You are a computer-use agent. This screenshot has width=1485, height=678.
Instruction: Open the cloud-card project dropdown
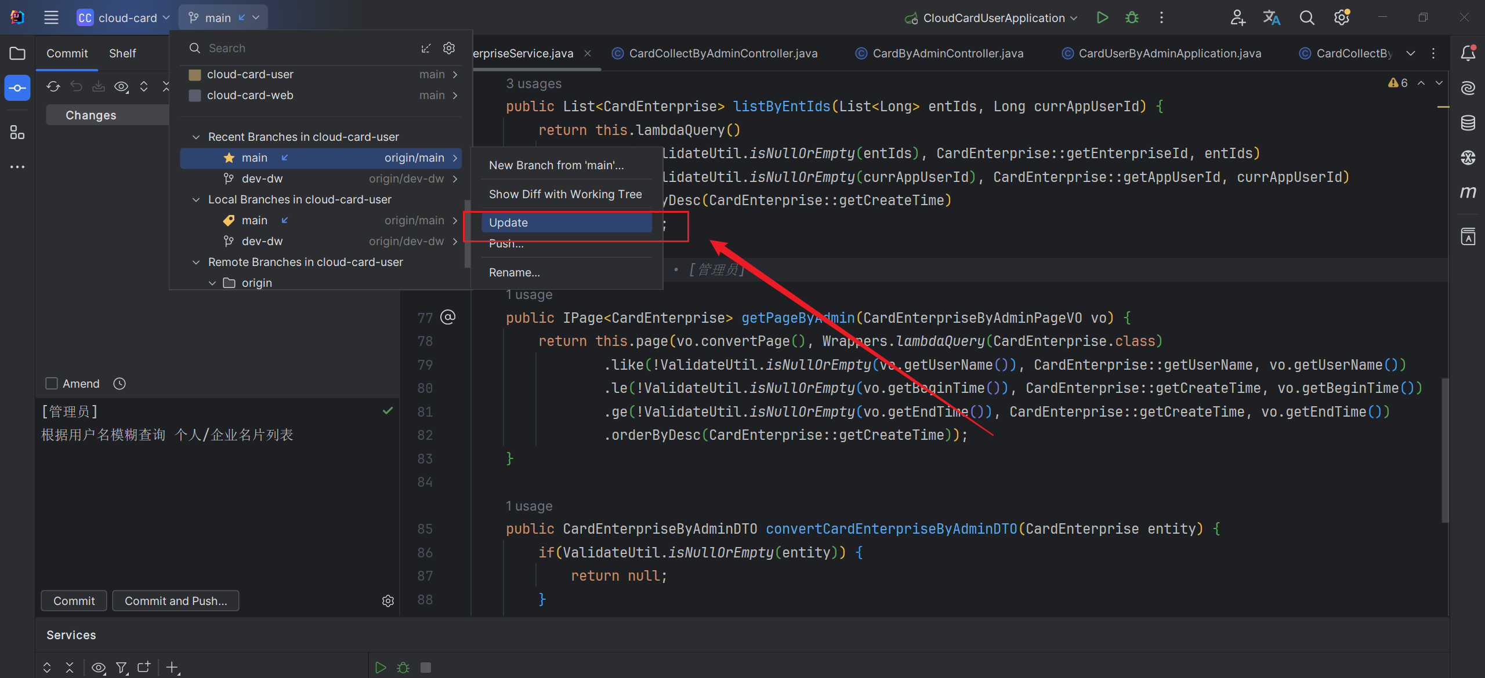124,17
